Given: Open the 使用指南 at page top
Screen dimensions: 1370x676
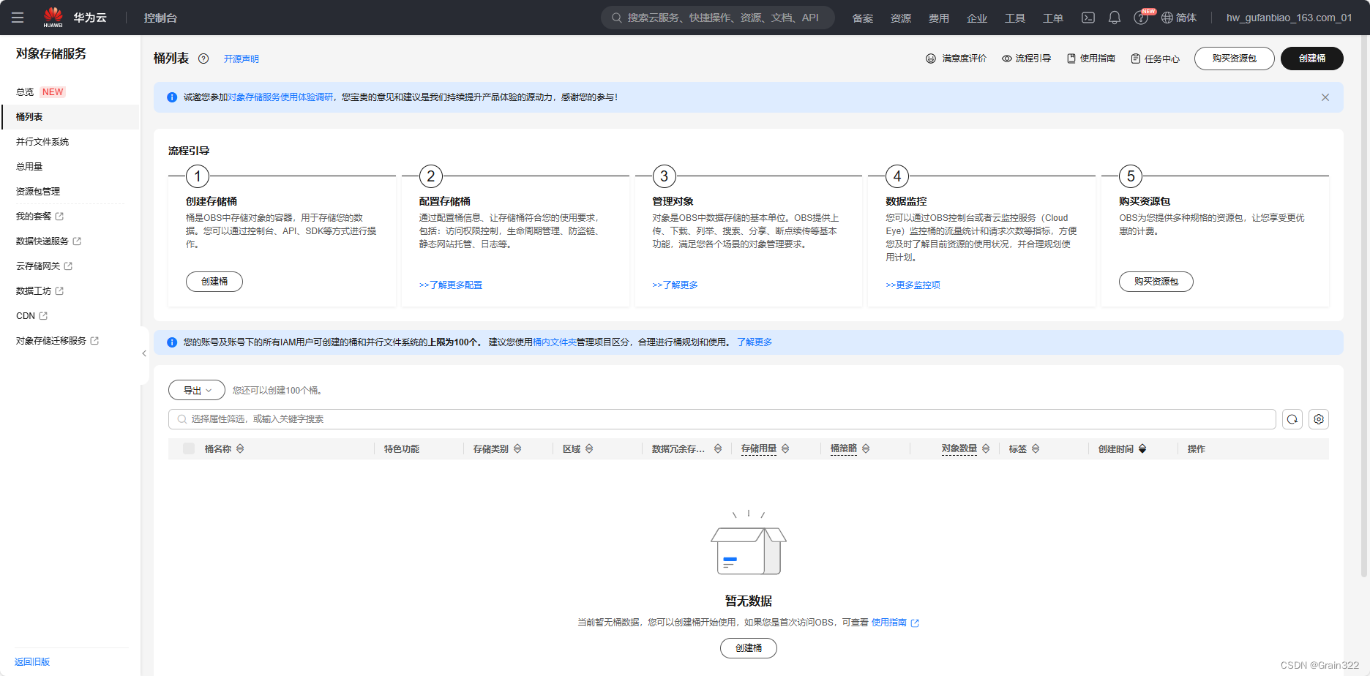Looking at the screenshot, I should pyautogui.click(x=1091, y=59).
